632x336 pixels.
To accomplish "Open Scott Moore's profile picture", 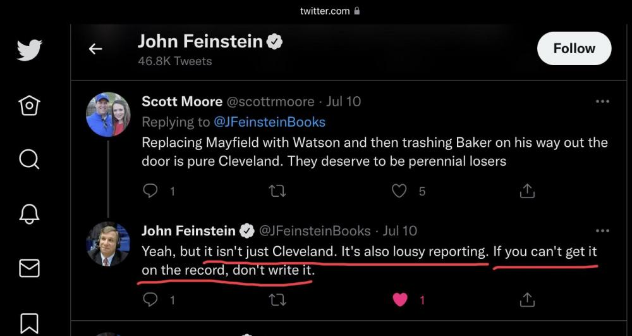I will click(108, 115).
